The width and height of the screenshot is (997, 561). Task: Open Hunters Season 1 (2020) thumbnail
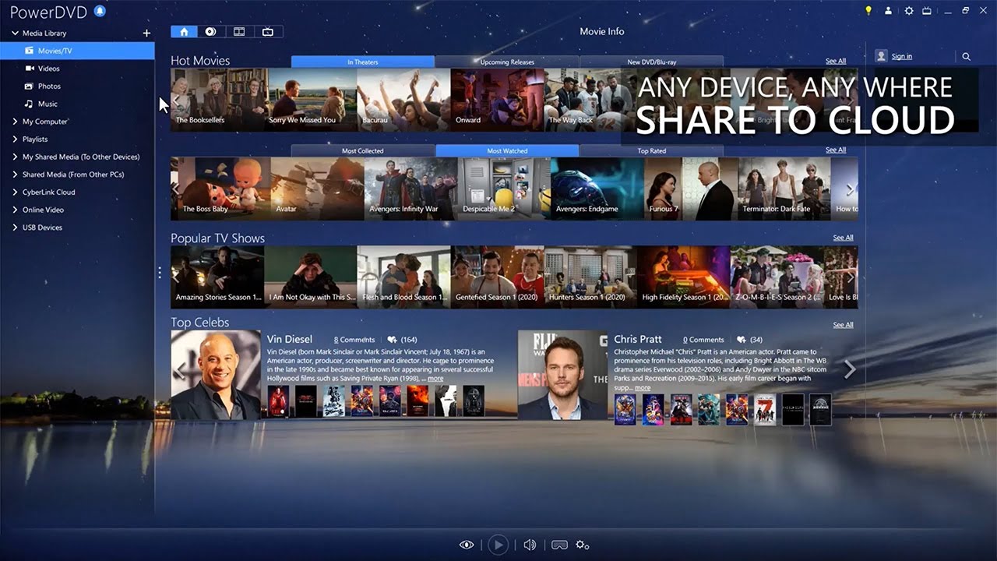[x=590, y=277]
